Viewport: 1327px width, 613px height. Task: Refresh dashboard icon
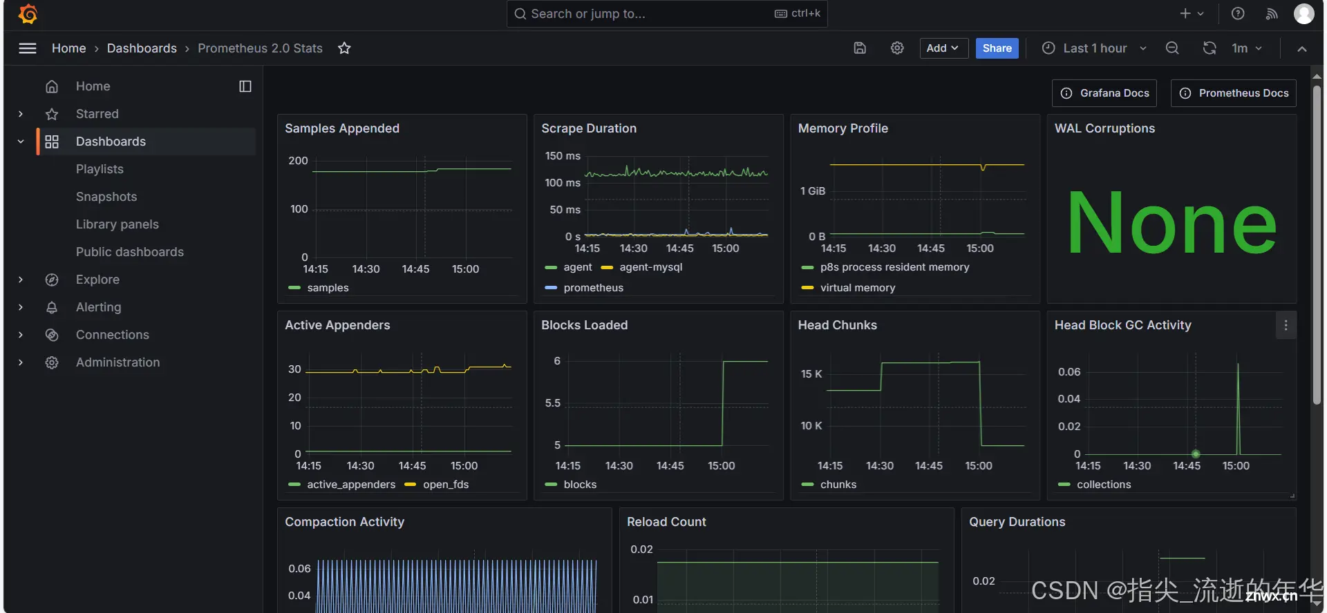click(x=1210, y=48)
